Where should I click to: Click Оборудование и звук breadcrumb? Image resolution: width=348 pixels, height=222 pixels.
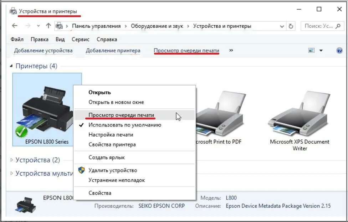tap(157, 26)
